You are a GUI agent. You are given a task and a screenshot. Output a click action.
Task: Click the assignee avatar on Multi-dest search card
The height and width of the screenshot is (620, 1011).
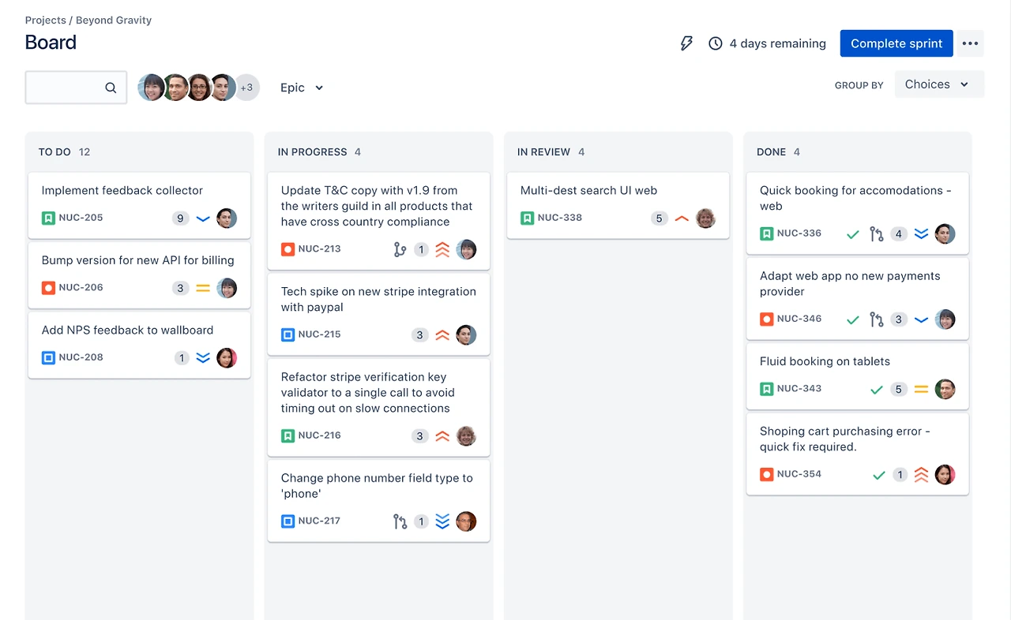click(705, 218)
